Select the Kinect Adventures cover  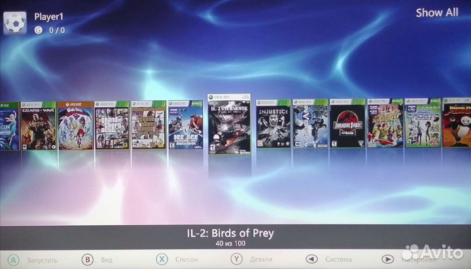click(385, 122)
